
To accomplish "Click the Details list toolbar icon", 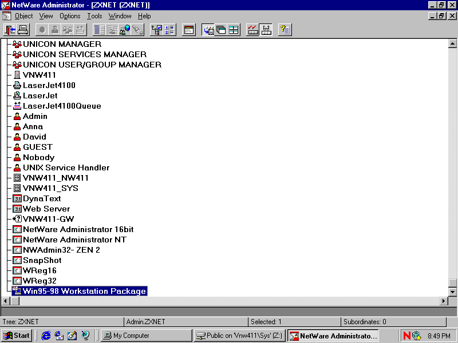I will (x=99, y=30).
